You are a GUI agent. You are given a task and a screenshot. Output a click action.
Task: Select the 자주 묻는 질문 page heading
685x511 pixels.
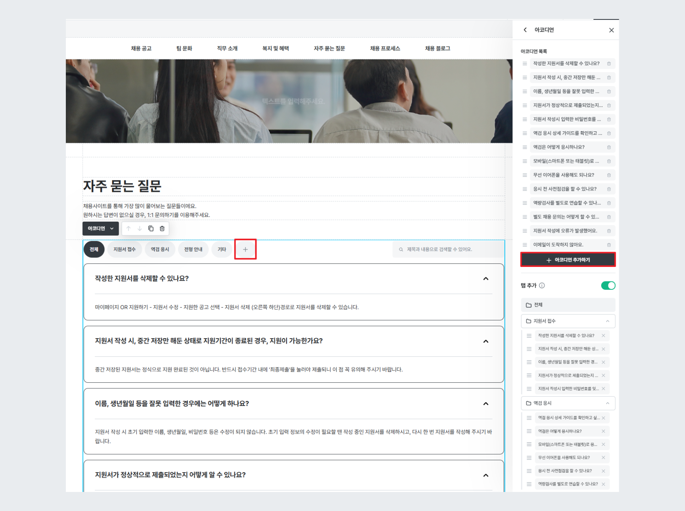click(x=122, y=186)
